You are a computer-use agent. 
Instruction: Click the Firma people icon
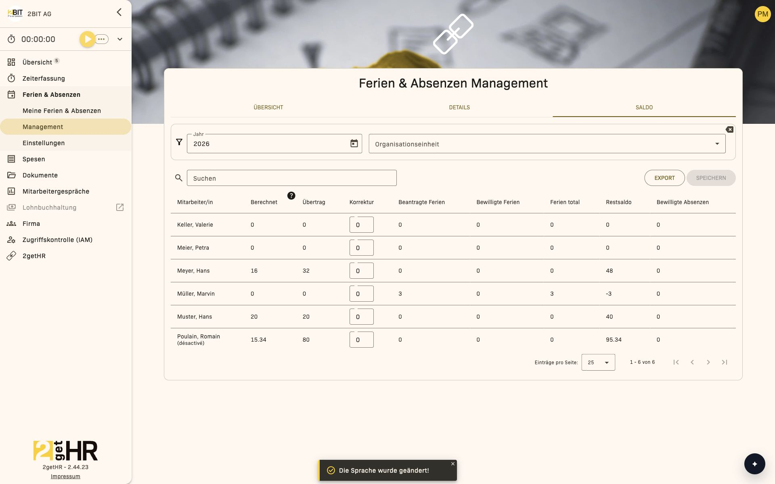(x=11, y=223)
